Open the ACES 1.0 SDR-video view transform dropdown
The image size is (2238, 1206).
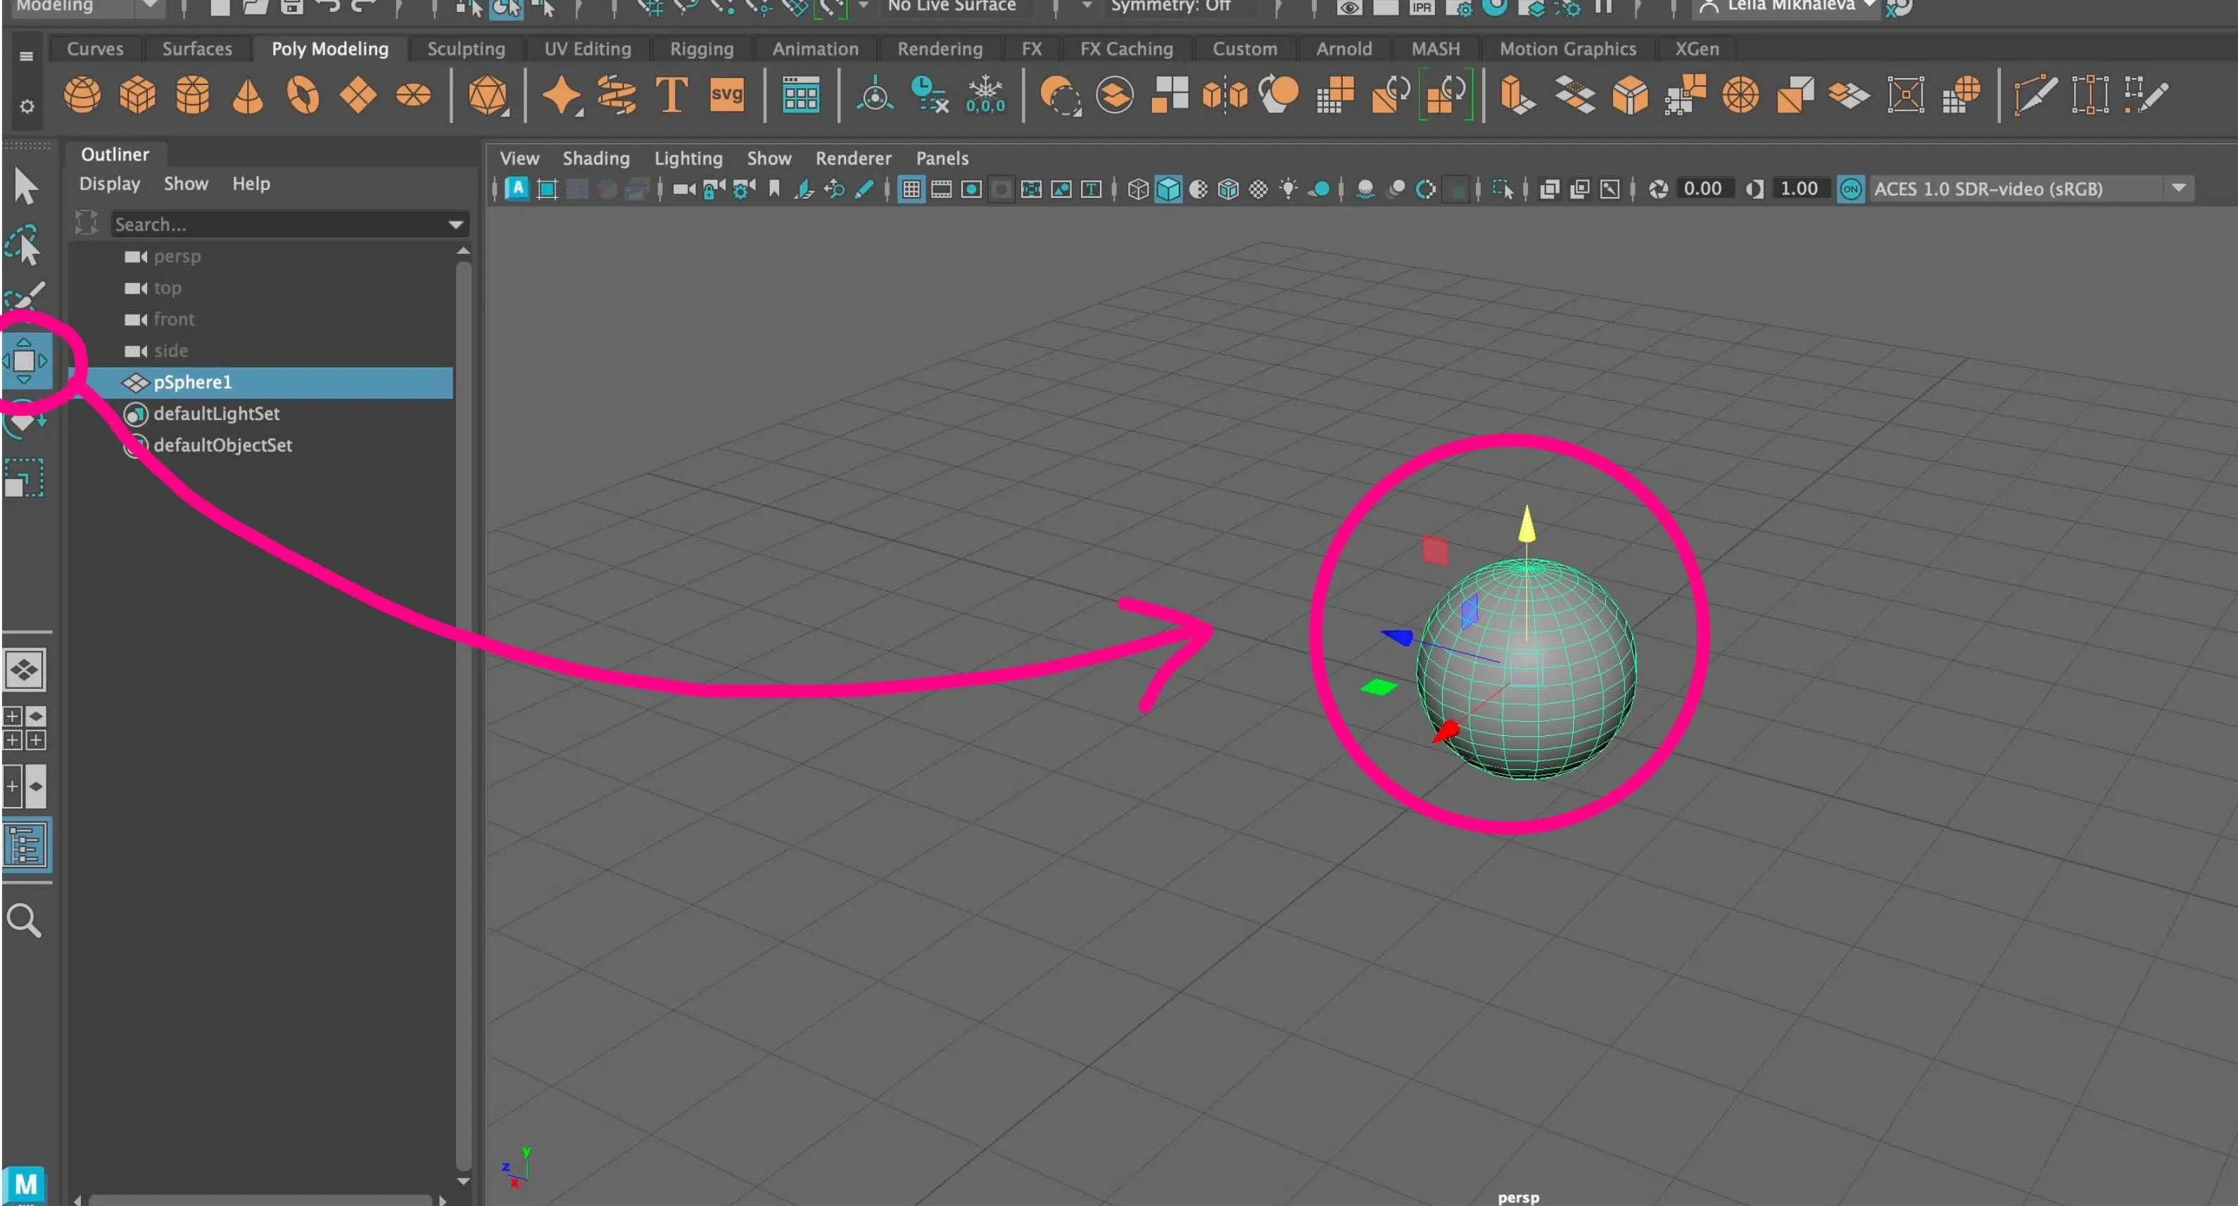(x=2031, y=189)
